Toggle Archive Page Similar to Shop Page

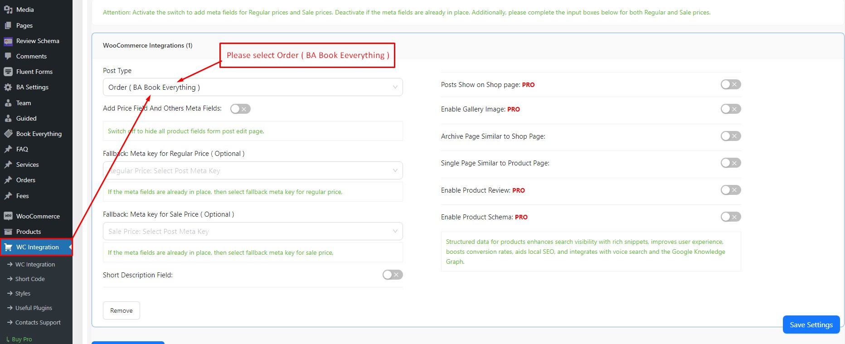pyautogui.click(x=731, y=136)
